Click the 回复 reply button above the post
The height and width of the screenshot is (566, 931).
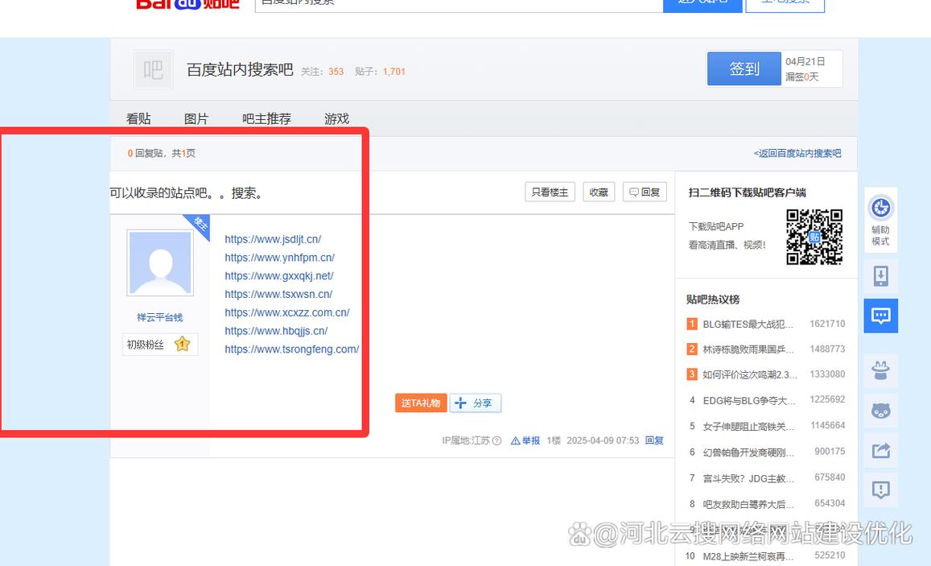[x=644, y=192]
